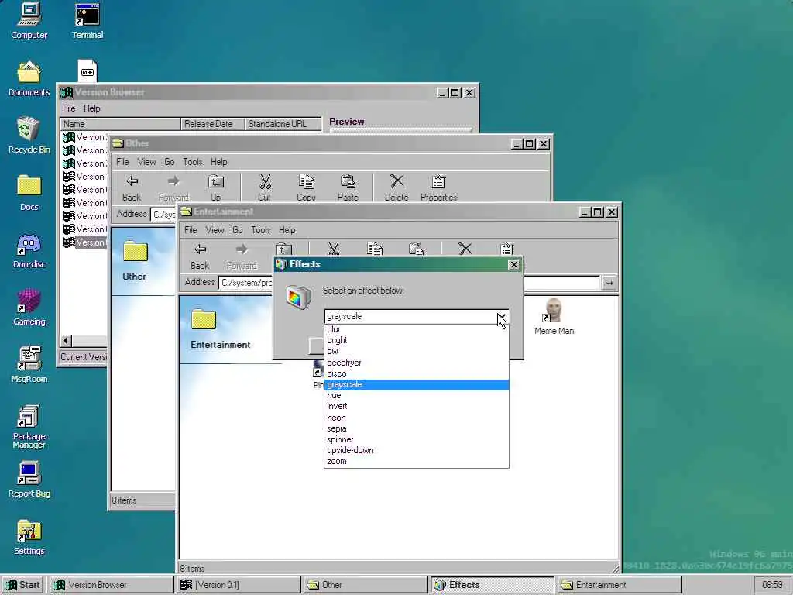Click the Effects taskbar button

coord(493,585)
